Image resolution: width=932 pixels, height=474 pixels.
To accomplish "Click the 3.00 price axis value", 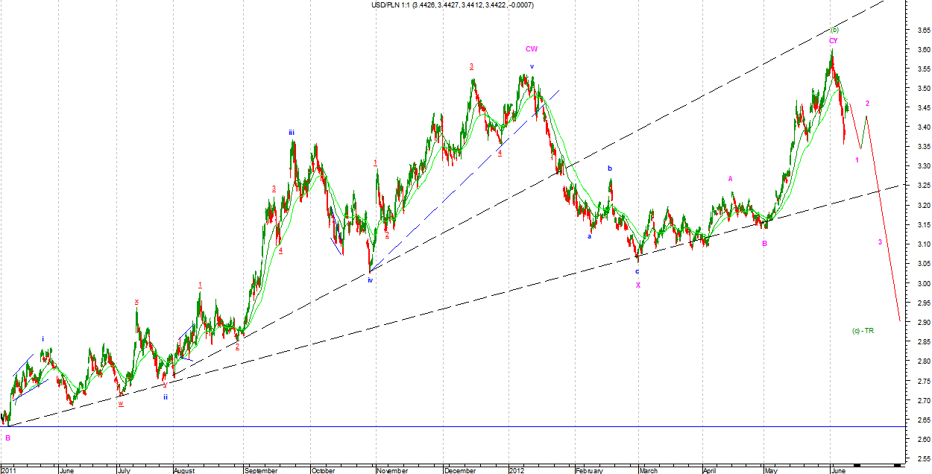I will [919, 284].
